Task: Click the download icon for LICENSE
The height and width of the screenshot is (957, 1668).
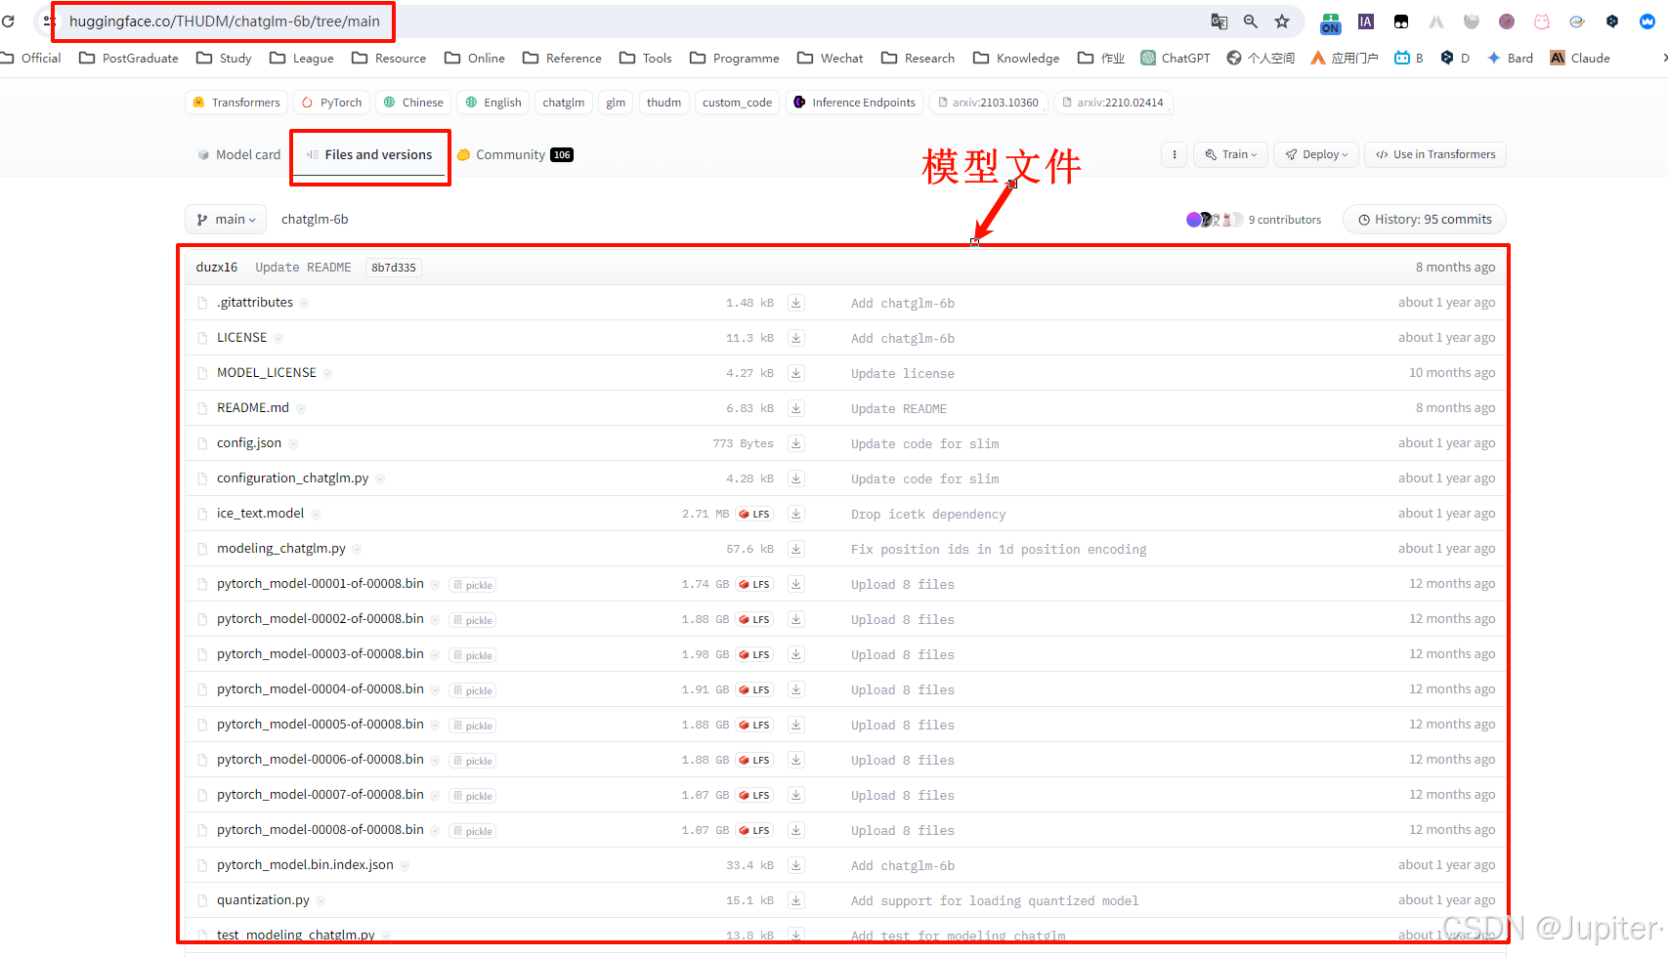Action: click(796, 338)
